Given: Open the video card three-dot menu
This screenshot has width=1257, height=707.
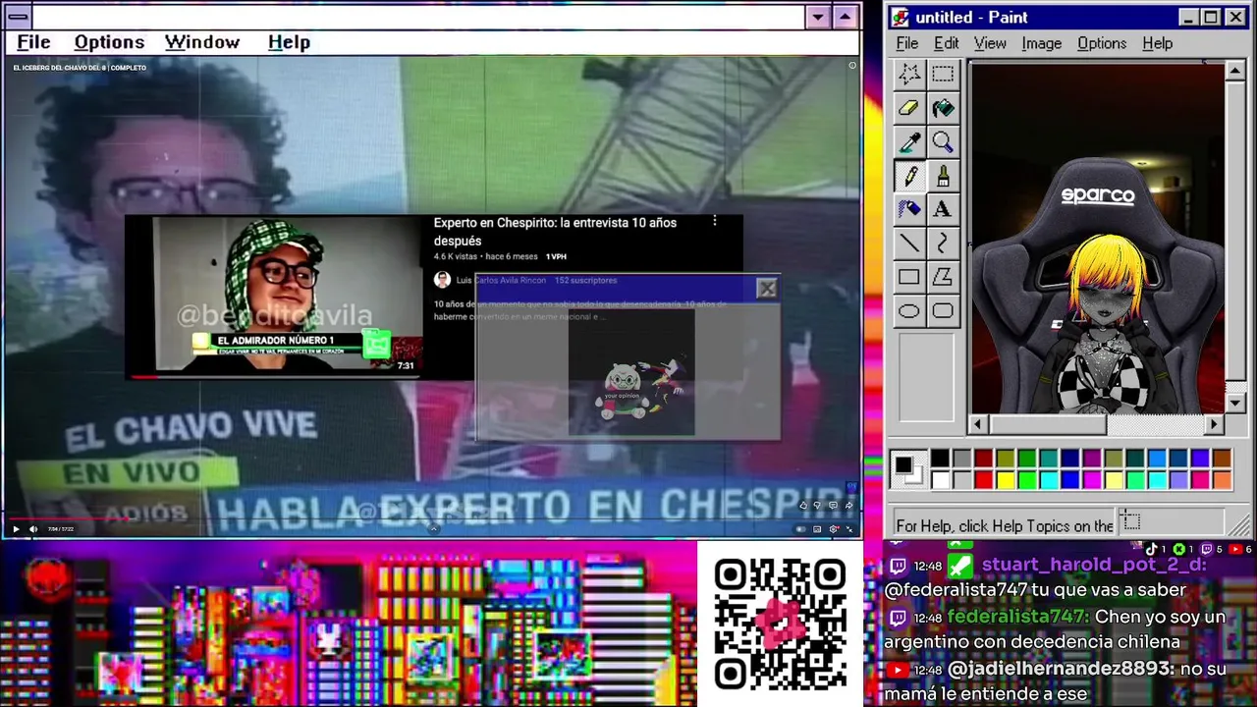Looking at the screenshot, I should [x=715, y=222].
